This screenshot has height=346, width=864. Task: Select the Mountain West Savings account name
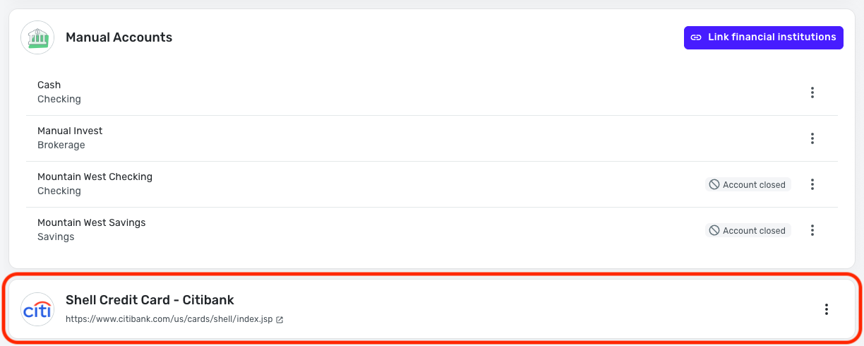(91, 222)
